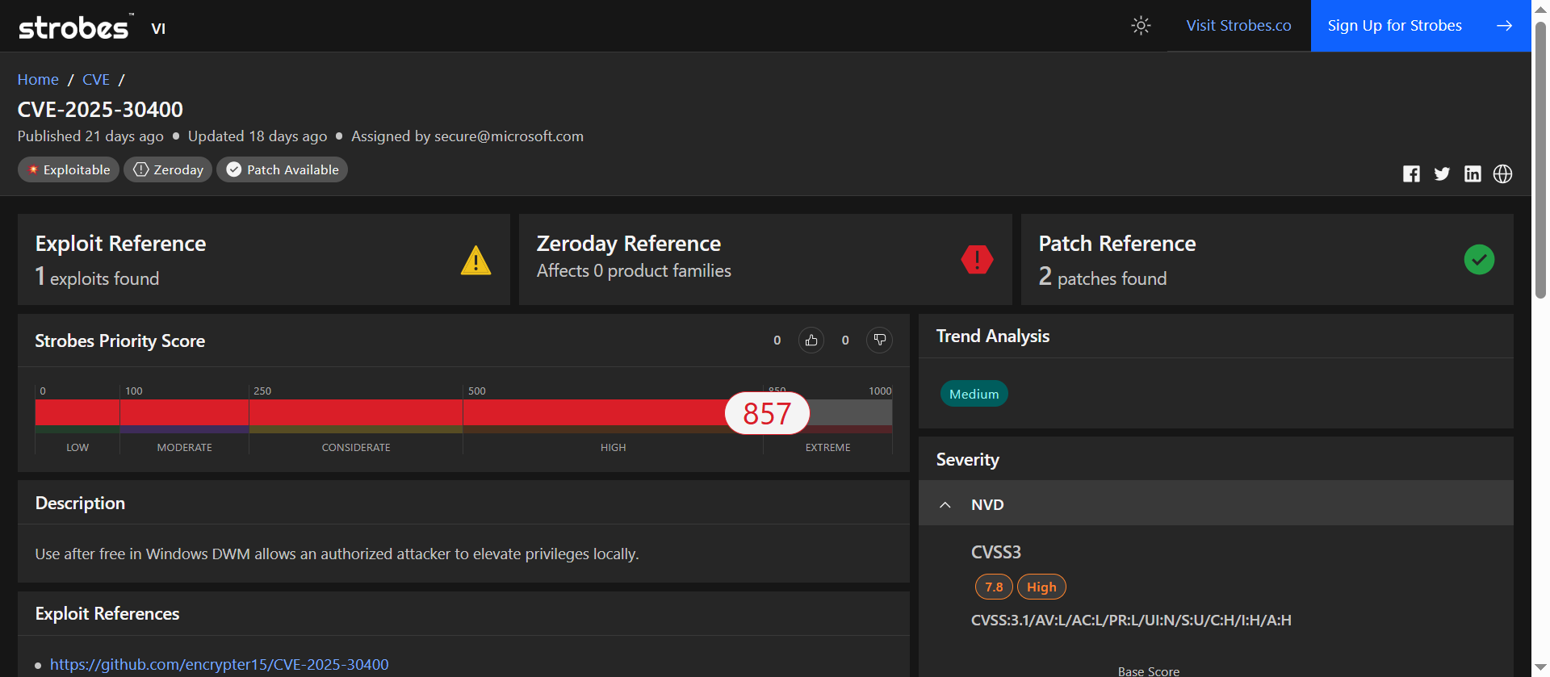Click the CVSS:3.1 vector string
Viewport: 1550px width, 677px height.
point(1131,621)
